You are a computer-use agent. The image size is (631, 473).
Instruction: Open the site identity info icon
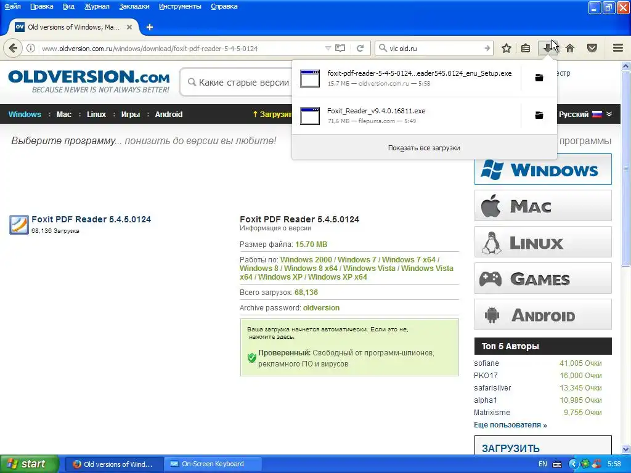pyautogui.click(x=31, y=48)
